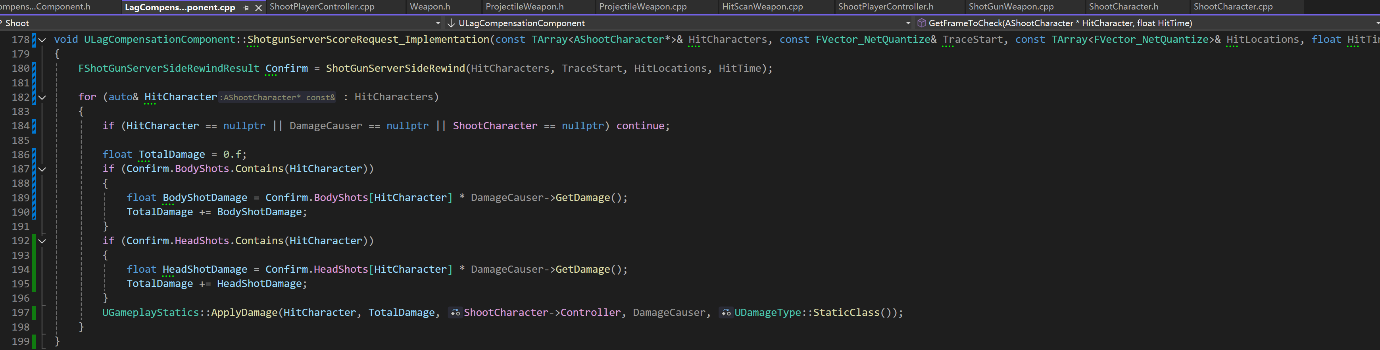The height and width of the screenshot is (350, 1380).
Task: Click the icon before UDamageType::StaticClass
Action: [726, 312]
